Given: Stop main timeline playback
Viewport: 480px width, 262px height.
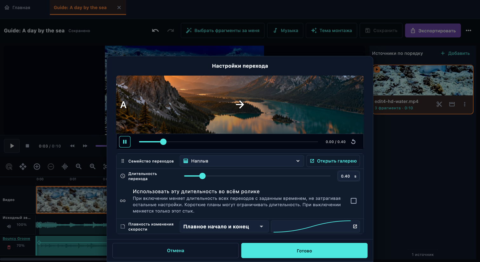Looking at the screenshot, I should [x=27, y=146].
